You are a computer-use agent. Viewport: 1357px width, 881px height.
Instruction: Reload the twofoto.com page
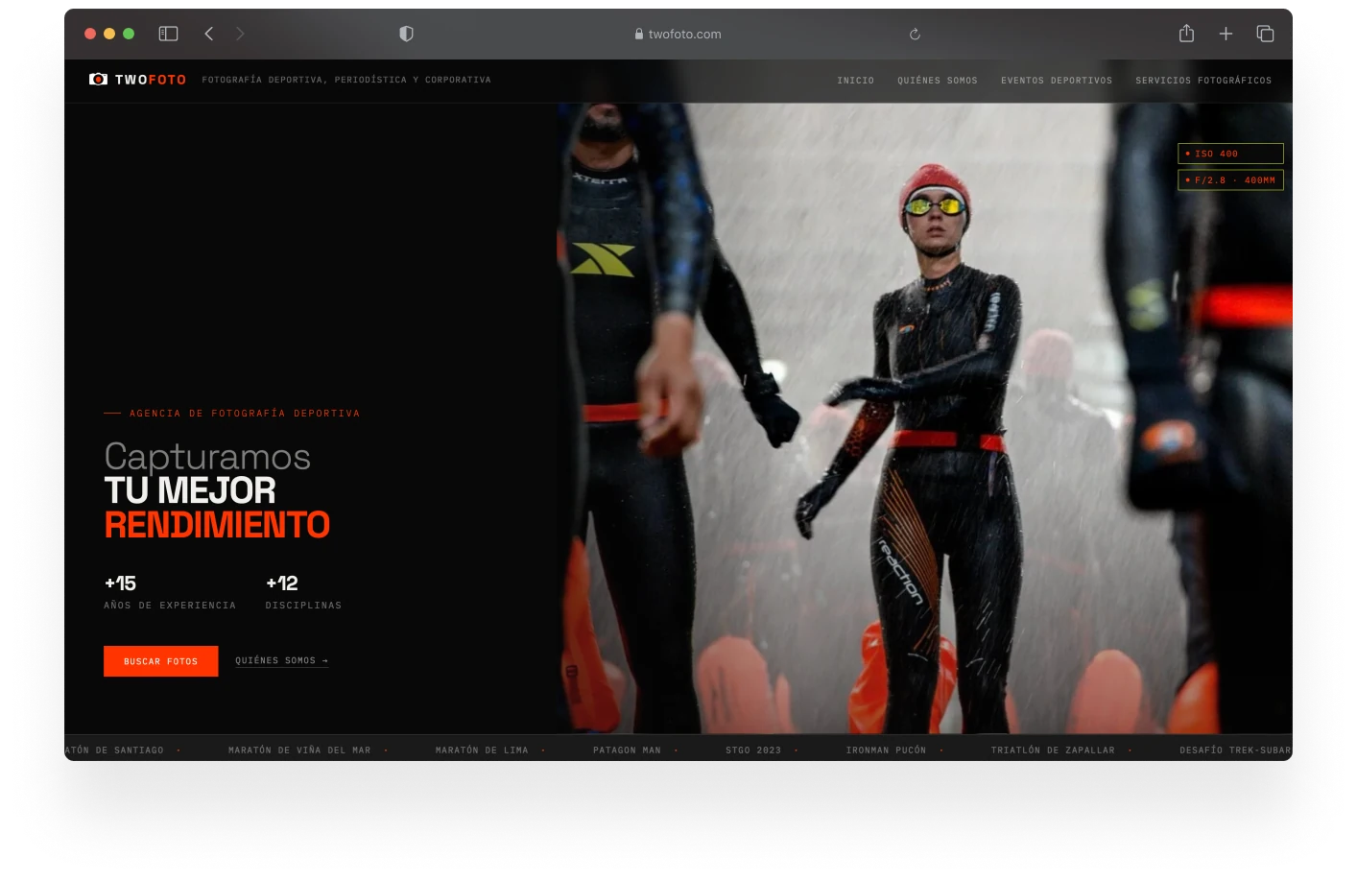pos(915,34)
